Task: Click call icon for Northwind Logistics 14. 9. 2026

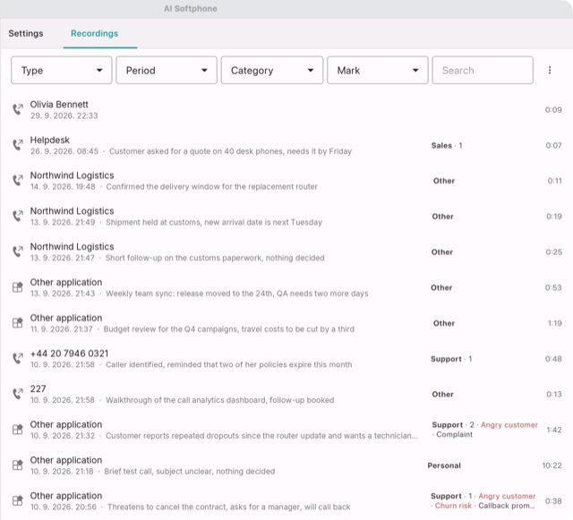Action: [18, 181]
